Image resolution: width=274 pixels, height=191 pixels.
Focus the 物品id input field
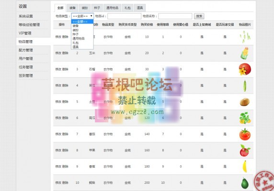click(x=124, y=16)
